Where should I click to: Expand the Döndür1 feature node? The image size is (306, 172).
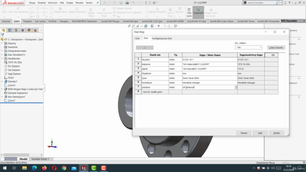2,82
